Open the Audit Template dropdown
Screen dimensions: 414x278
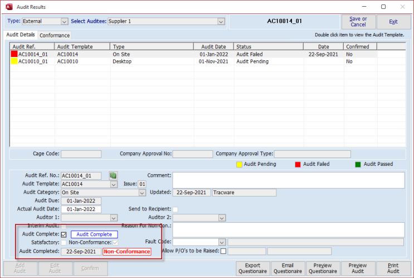tap(114, 184)
